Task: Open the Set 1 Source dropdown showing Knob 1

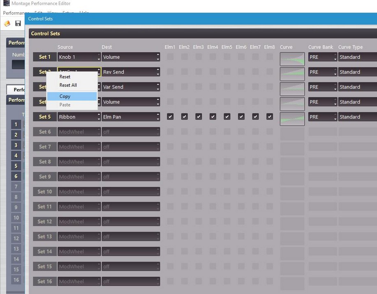Action: 79,57
